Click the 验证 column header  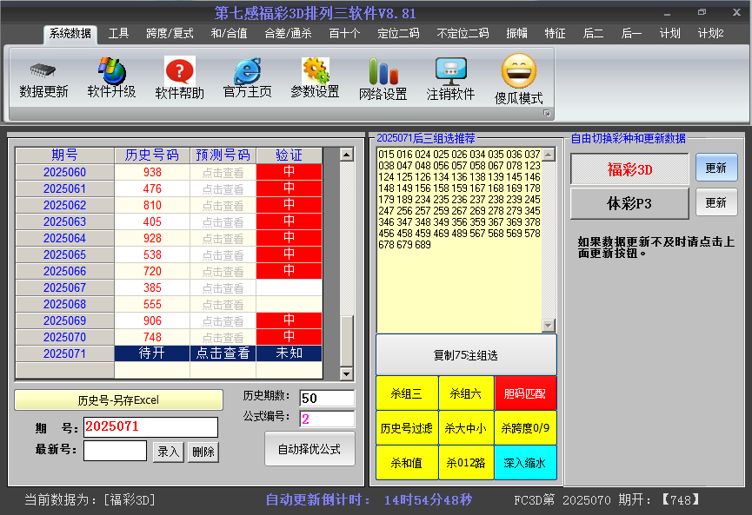289,155
